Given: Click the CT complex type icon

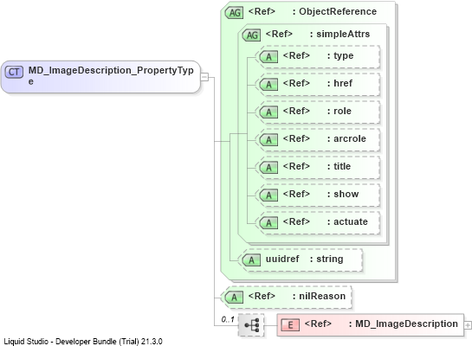Looking at the screenshot, I should click(x=14, y=72).
